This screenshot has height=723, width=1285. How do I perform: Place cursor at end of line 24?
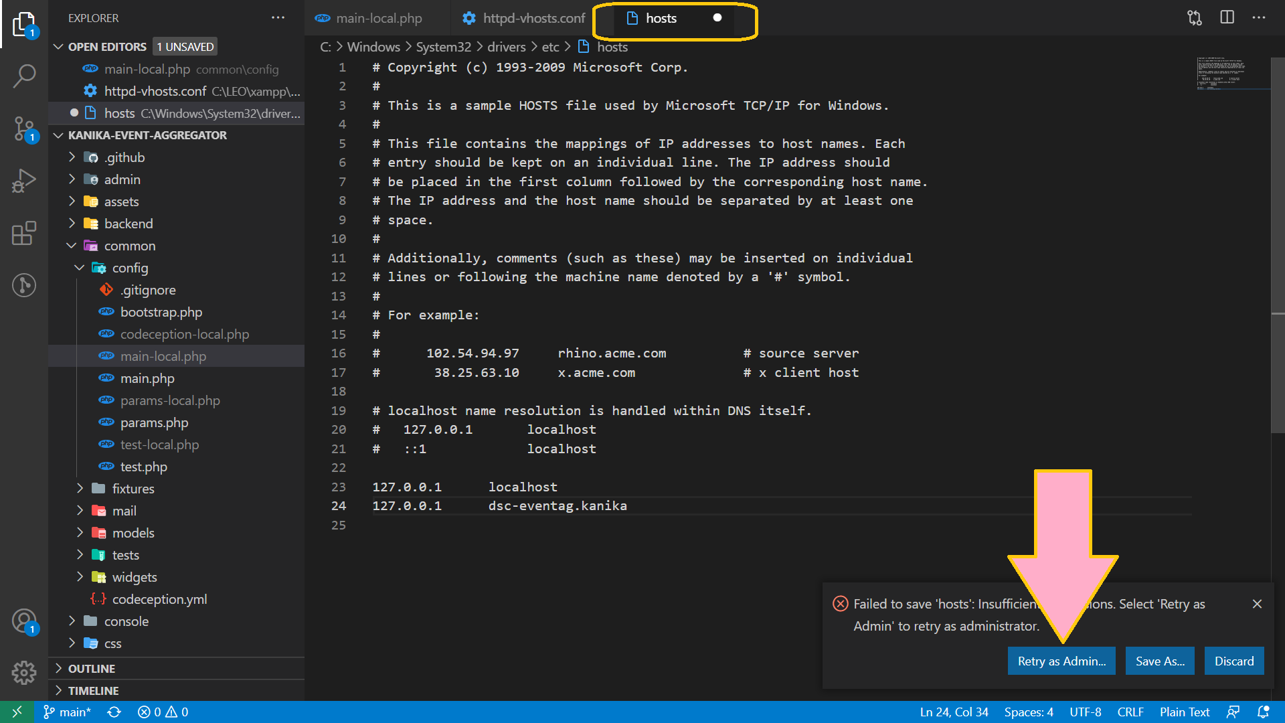point(628,506)
